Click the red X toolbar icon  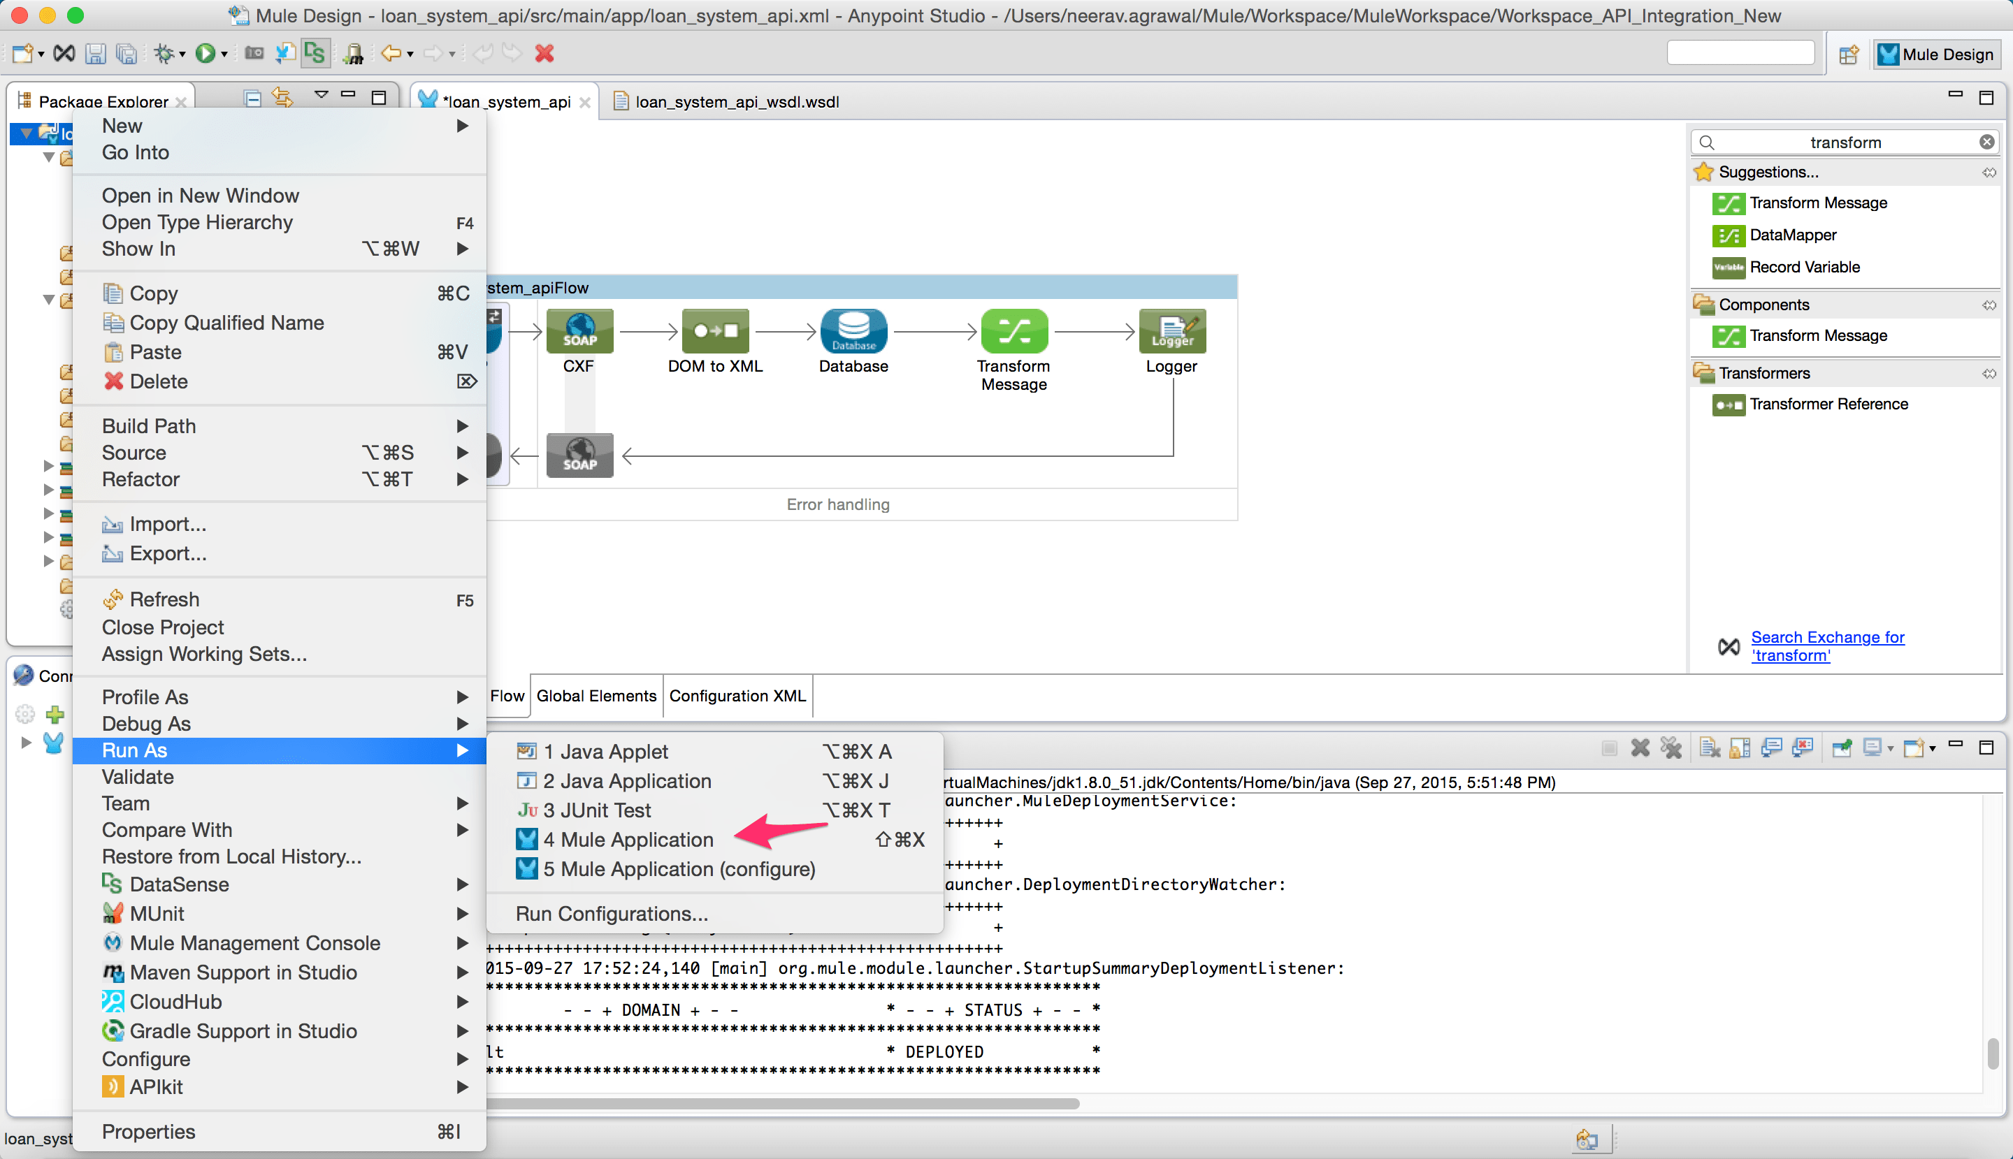click(x=544, y=53)
